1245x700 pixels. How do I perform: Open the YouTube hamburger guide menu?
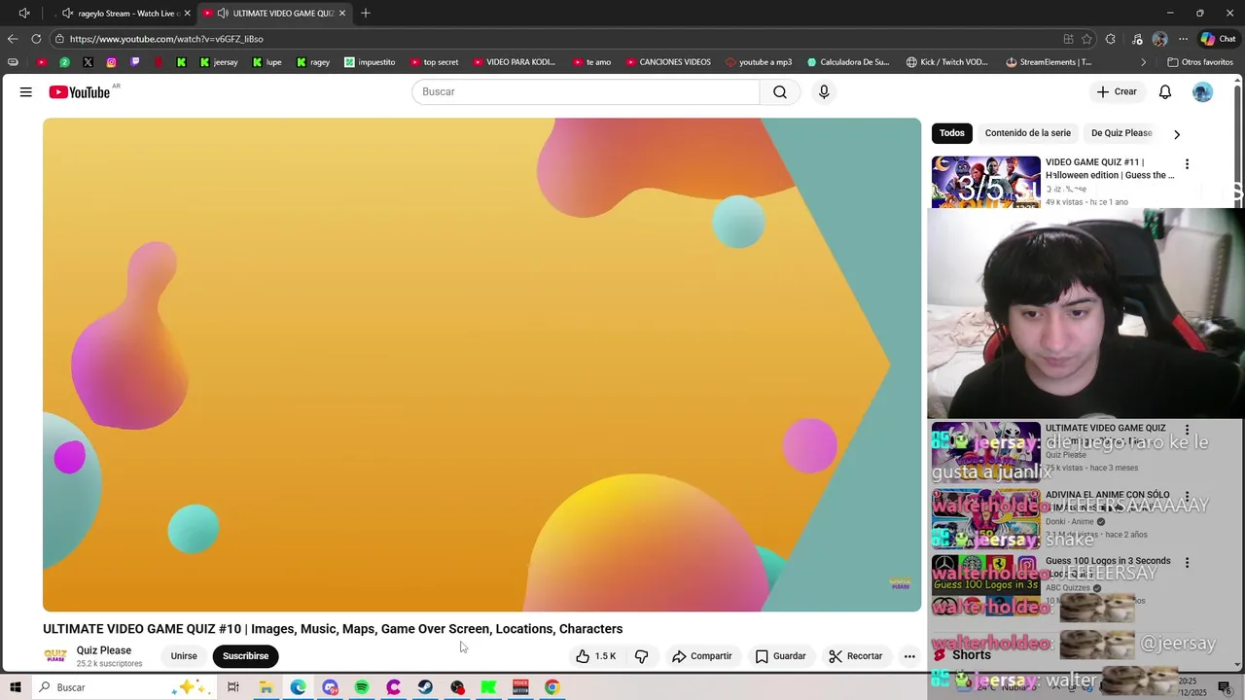point(26,91)
